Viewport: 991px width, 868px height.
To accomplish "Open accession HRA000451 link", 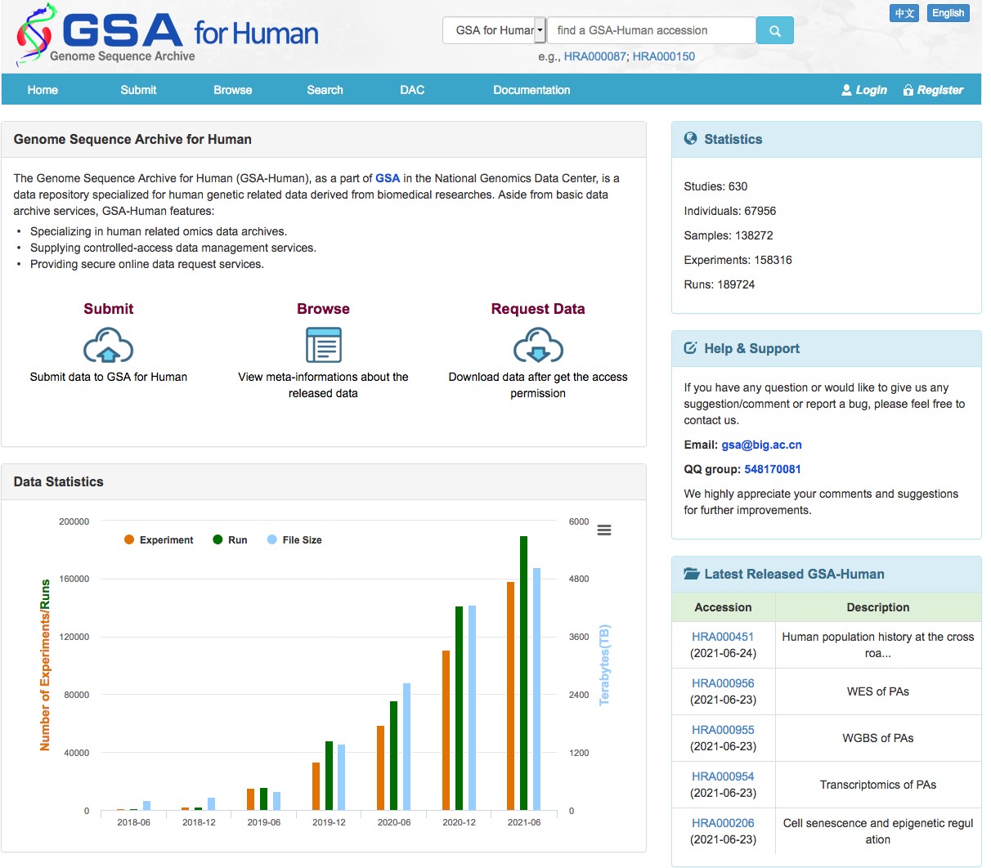I will click(x=723, y=637).
